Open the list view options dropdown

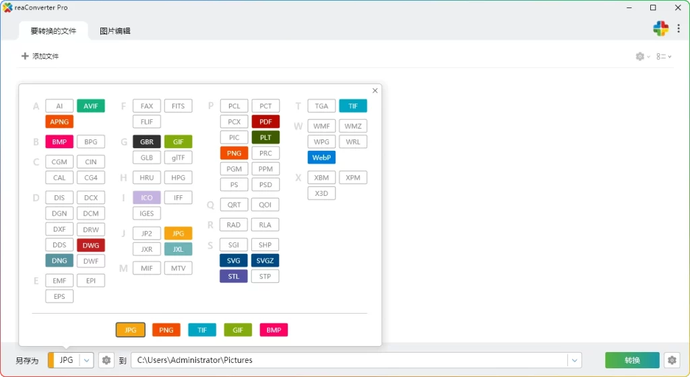pyautogui.click(x=664, y=57)
